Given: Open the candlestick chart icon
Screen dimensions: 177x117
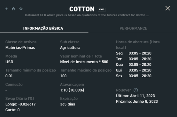Looking at the screenshot, I should pyautogui.click(x=14, y=9).
